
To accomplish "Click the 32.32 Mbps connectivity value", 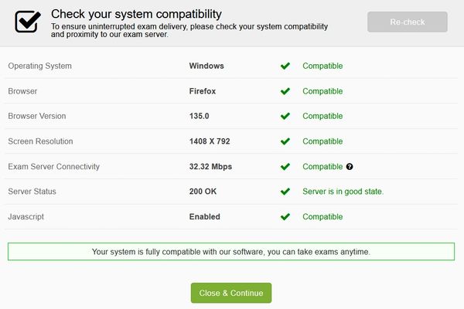I will click(210, 167).
